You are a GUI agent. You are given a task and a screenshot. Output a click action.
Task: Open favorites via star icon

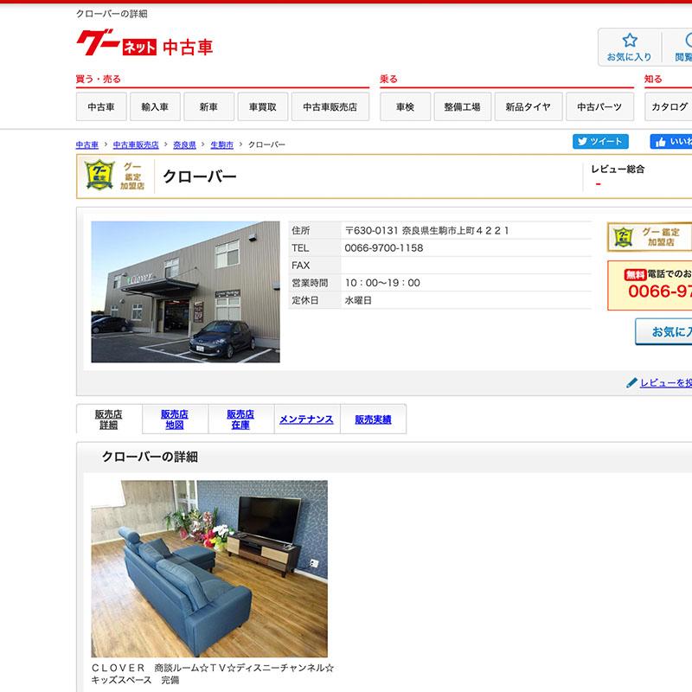[x=630, y=48]
